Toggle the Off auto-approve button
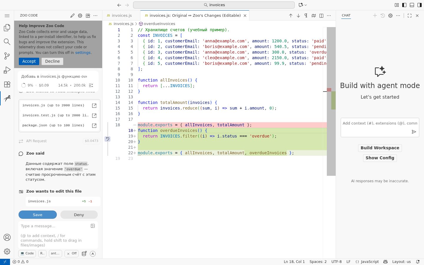 point(72,254)
